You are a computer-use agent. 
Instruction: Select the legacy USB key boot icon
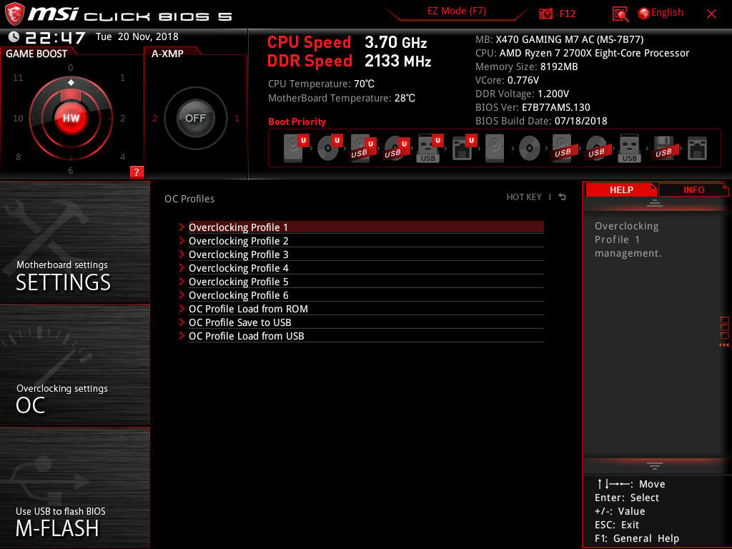pos(629,148)
